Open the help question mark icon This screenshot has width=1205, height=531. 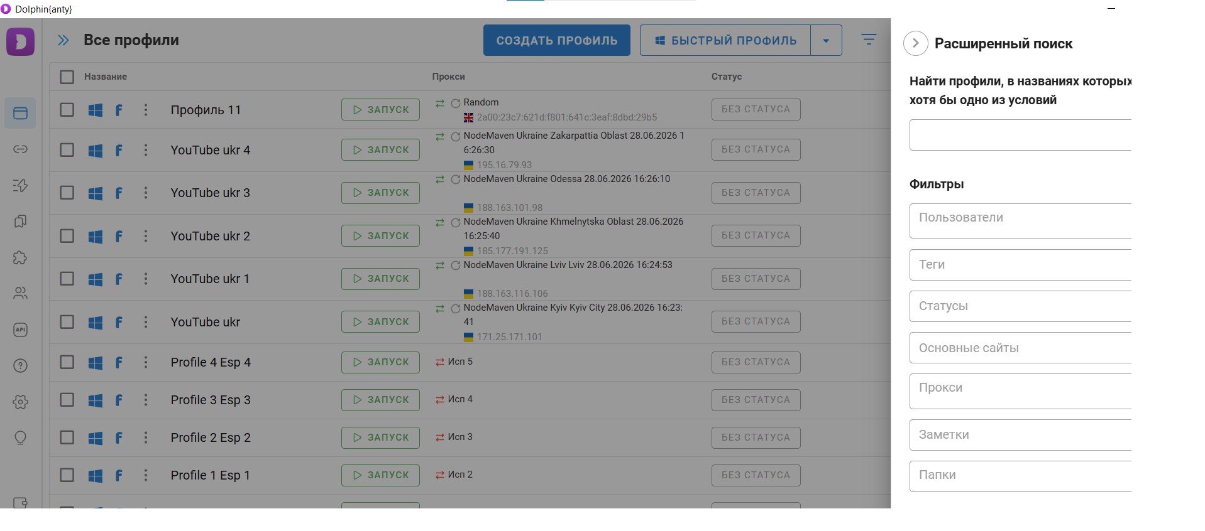[x=20, y=365]
